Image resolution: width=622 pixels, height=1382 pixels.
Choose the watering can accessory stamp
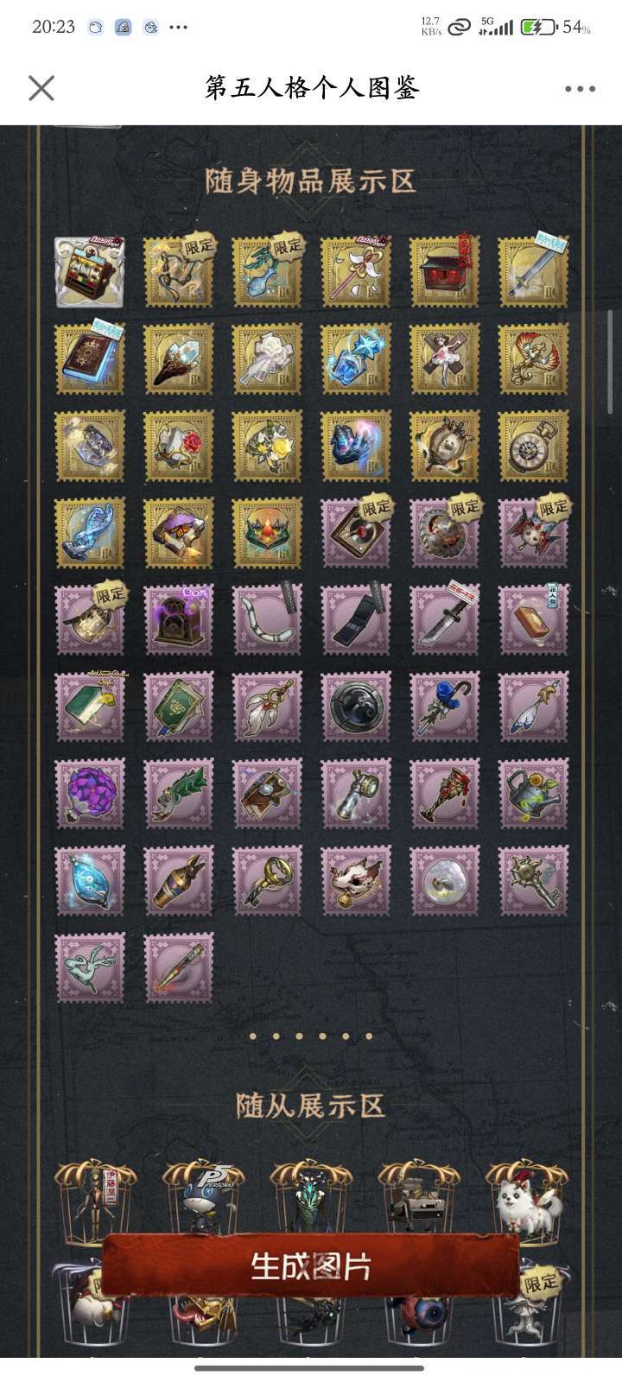(533, 794)
